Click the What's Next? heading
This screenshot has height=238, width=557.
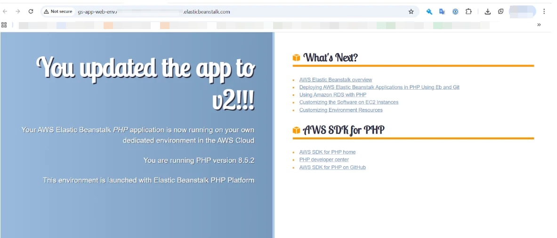click(331, 57)
